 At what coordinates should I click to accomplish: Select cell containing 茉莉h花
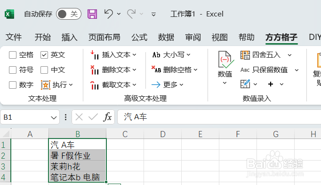[77, 166]
